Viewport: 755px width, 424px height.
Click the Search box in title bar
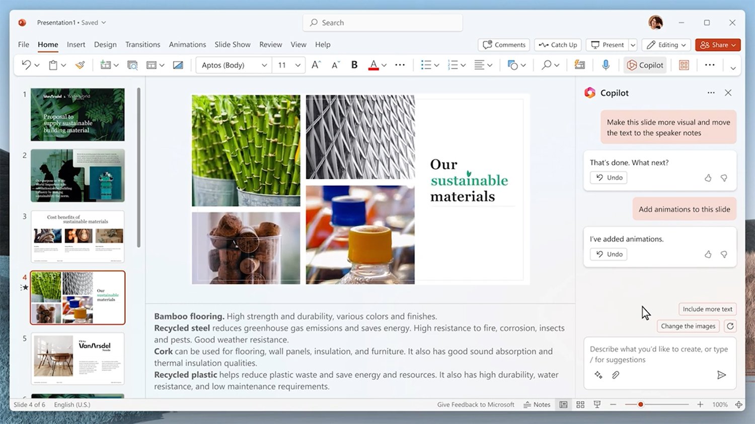coord(383,23)
